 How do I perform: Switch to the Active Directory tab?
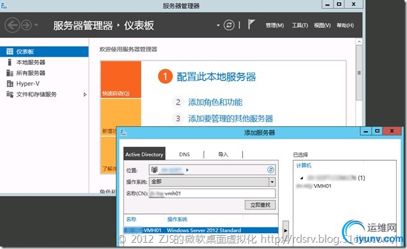144,154
